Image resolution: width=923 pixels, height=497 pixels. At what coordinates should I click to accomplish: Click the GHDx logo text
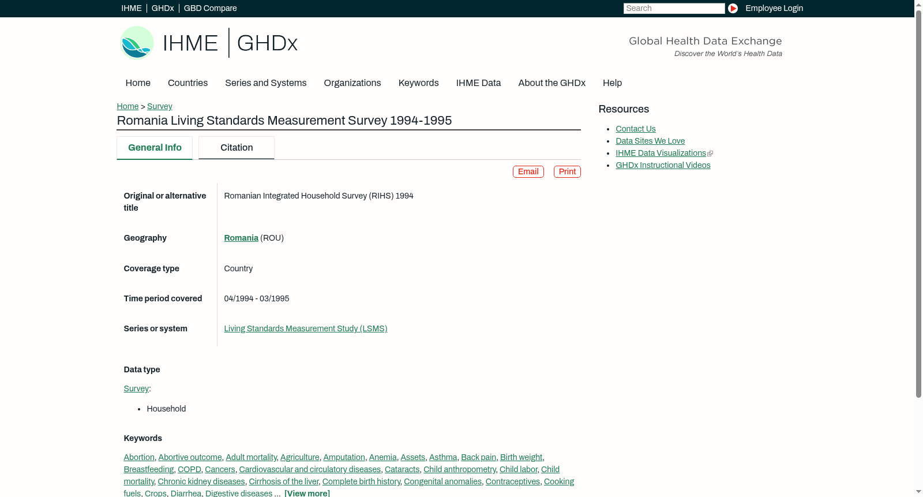[267, 43]
